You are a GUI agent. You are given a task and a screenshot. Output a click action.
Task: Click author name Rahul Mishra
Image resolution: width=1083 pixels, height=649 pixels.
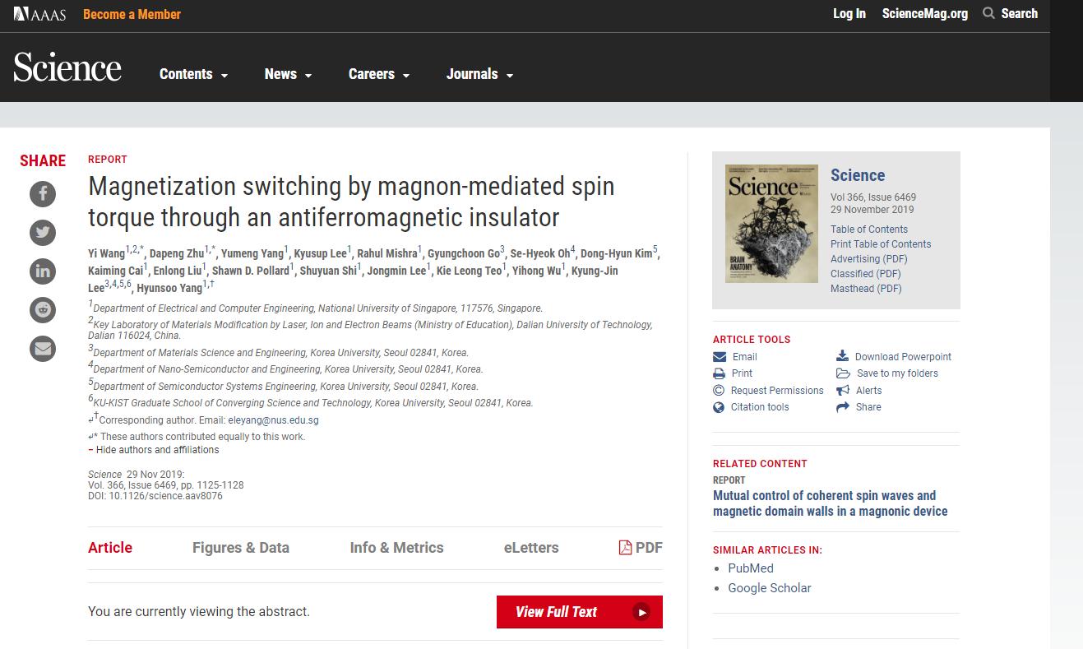pos(387,254)
